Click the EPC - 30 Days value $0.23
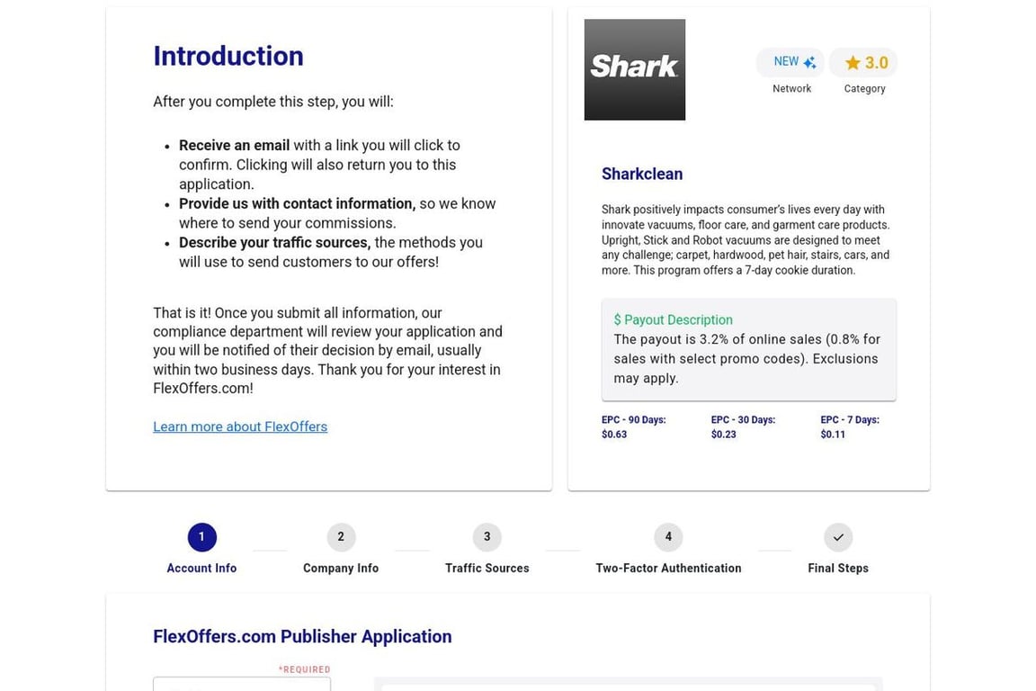This screenshot has height=691, width=1036. click(x=723, y=435)
